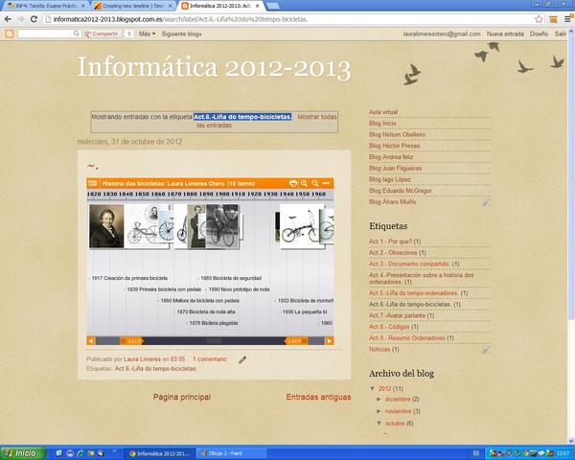
Task: Open Más dropdown in Blogger navbar
Action: (147, 34)
